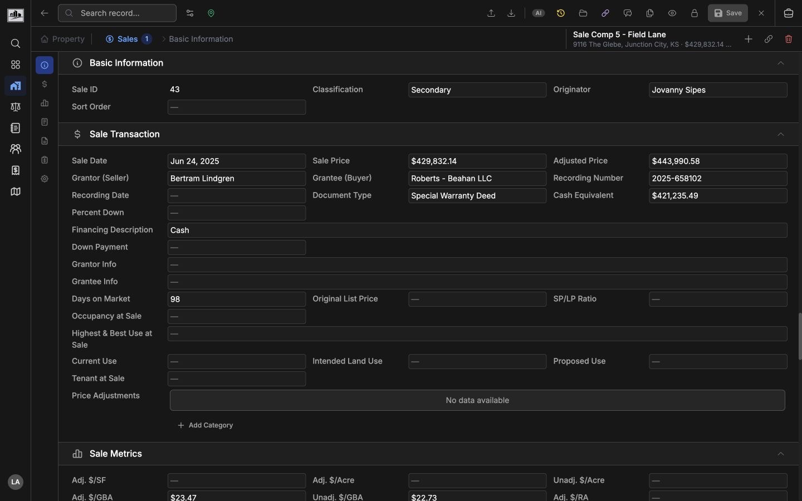
Task: Toggle the lock icon in the toolbar
Action: (695, 13)
